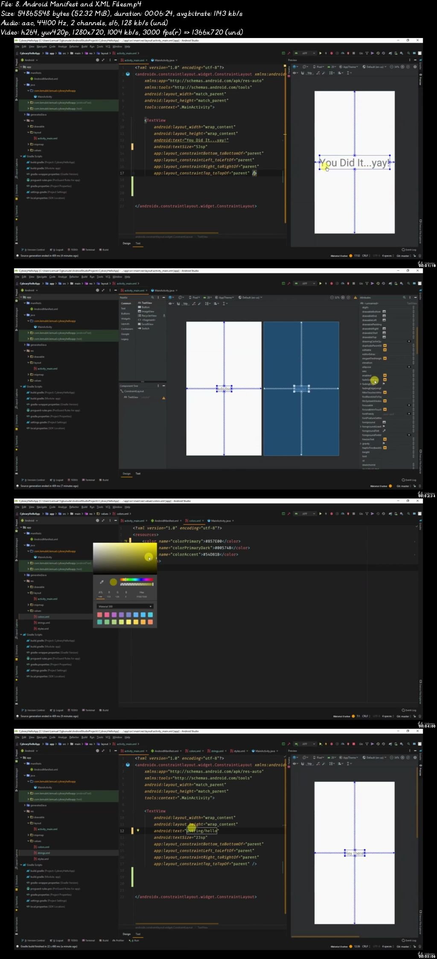
Task: Click the alpha slider bar in the color picker
Action: pyautogui.click(x=137, y=584)
